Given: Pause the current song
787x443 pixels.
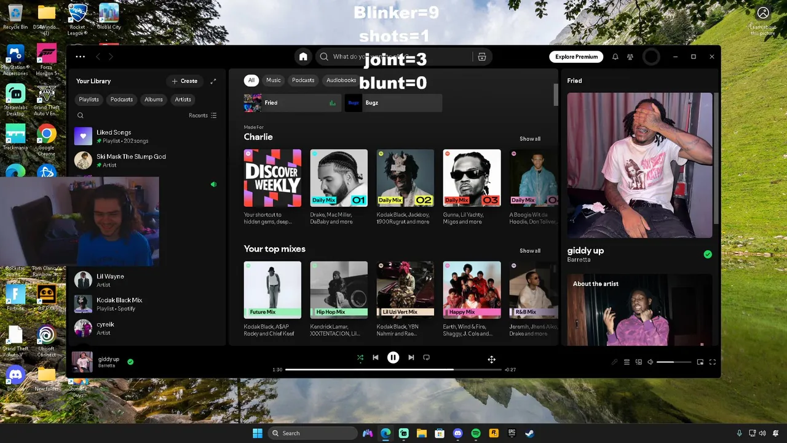Looking at the screenshot, I should pyautogui.click(x=393, y=357).
